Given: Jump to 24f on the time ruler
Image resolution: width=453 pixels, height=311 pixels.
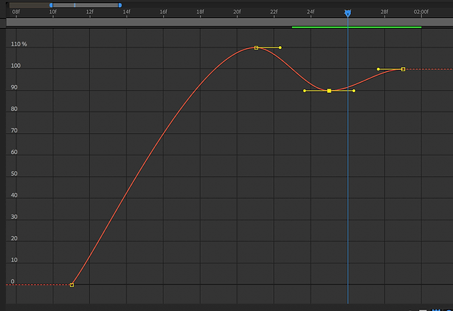Looking at the screenshot, I should tap(311, 12).
